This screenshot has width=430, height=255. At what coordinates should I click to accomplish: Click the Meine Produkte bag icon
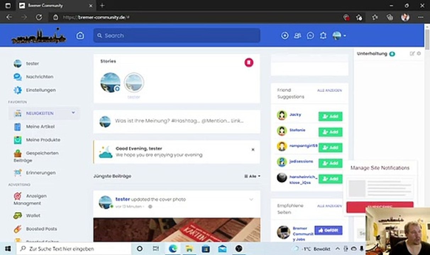17,140
